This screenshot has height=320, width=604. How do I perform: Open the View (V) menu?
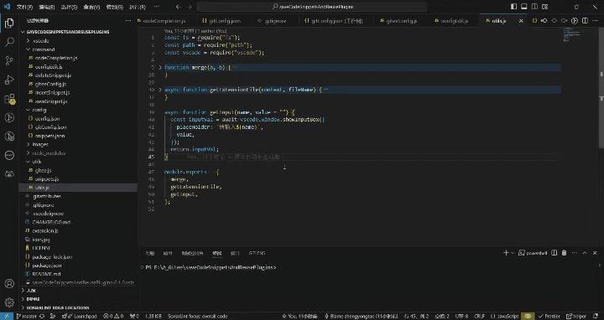click(x=91, y=7)
